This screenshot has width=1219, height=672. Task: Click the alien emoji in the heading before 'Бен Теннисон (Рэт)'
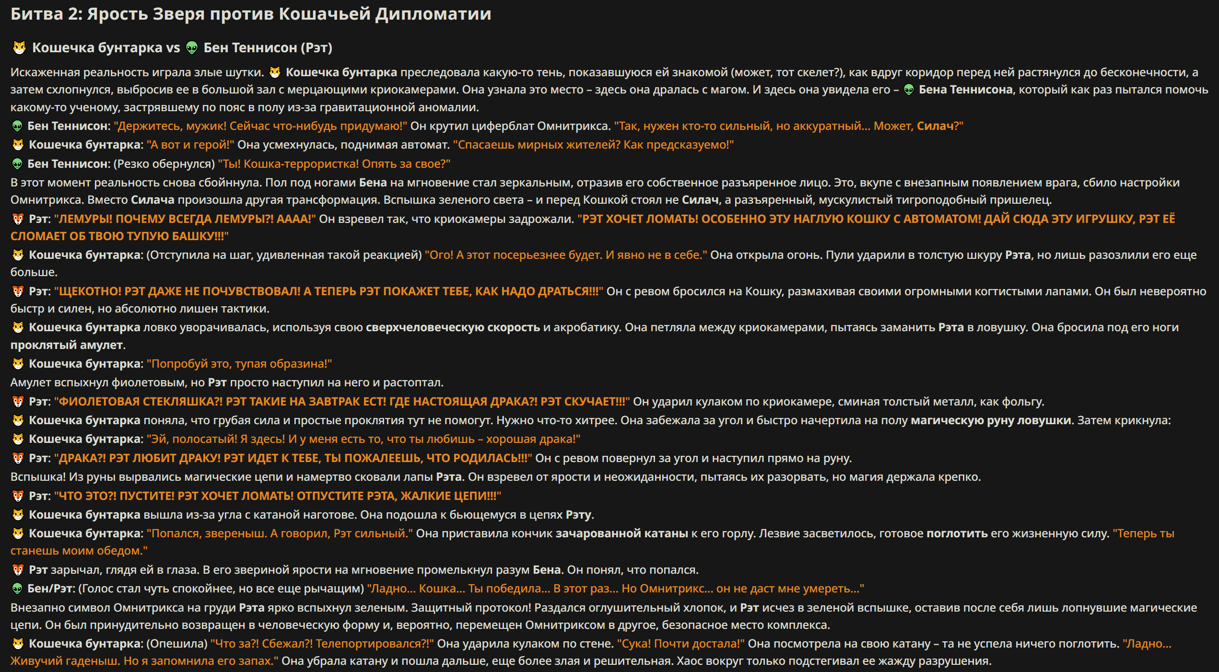[x=192, y=48]
